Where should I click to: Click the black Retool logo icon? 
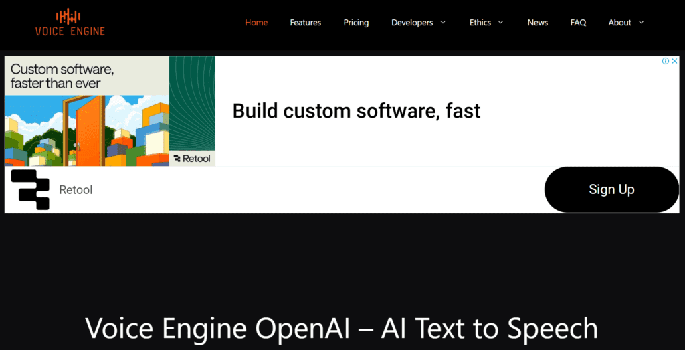[31, 190]
